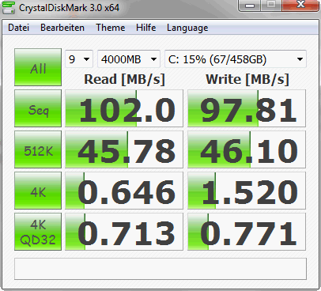Image resolution: width=321 pixels, height=291 pixels.
Task: Click the 512K write result 46.10
Action: 247,149
